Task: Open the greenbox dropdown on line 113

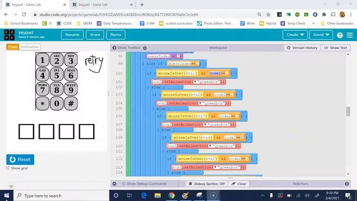Action: click(x=215, y=167)
